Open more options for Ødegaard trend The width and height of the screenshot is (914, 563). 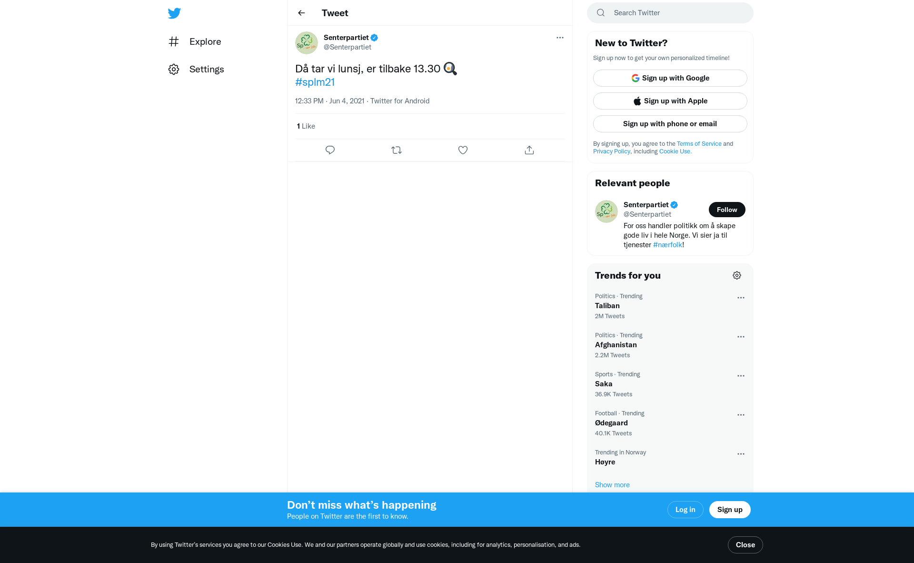click(741, 415)
